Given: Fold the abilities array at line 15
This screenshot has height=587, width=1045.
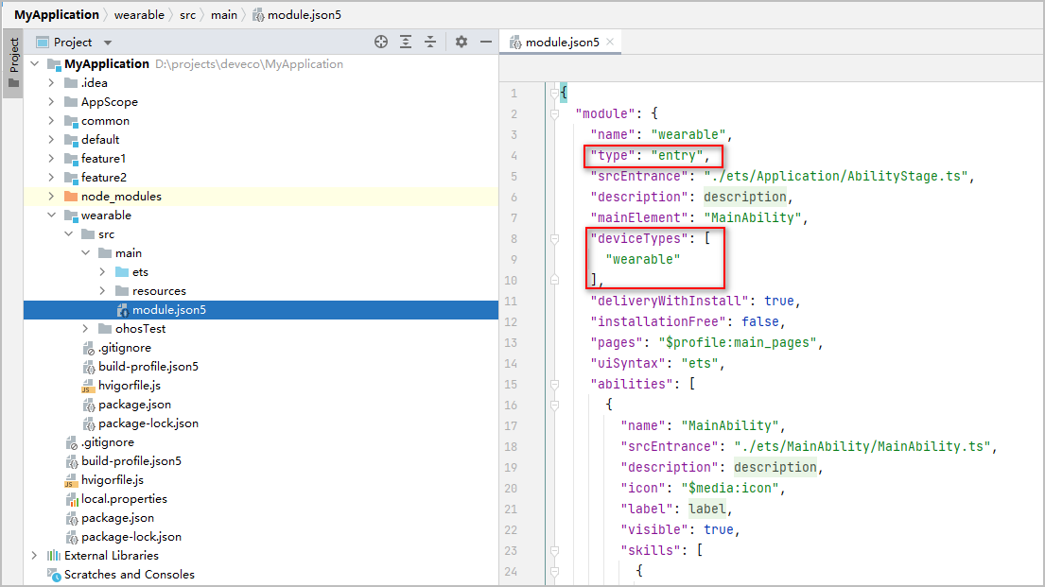Looking at the screenshot, I should point(554,385).
